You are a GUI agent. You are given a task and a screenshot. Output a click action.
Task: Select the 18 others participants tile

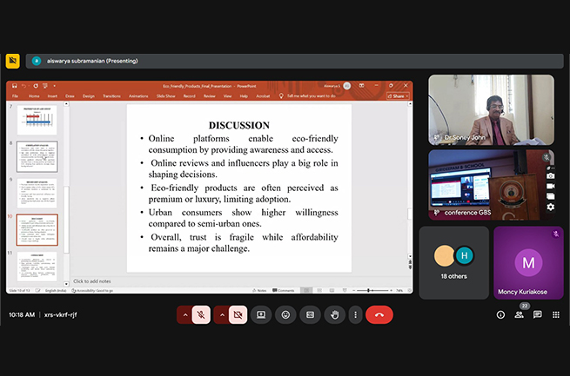click(453, 262)
